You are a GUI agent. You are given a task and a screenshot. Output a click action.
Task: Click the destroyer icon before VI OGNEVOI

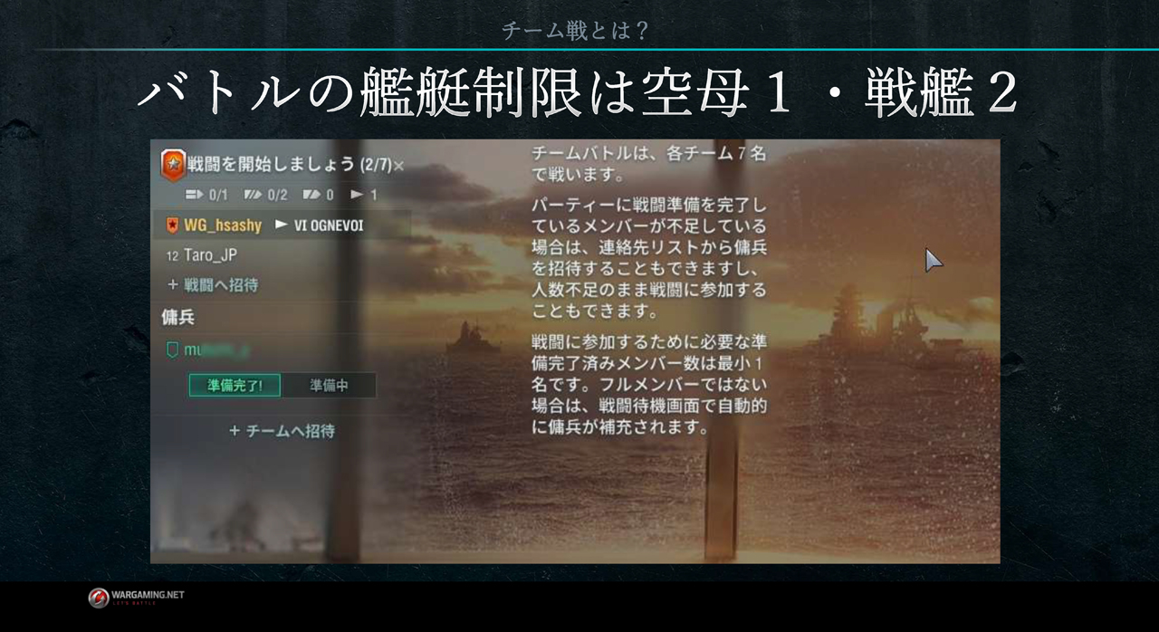(282, 225)
